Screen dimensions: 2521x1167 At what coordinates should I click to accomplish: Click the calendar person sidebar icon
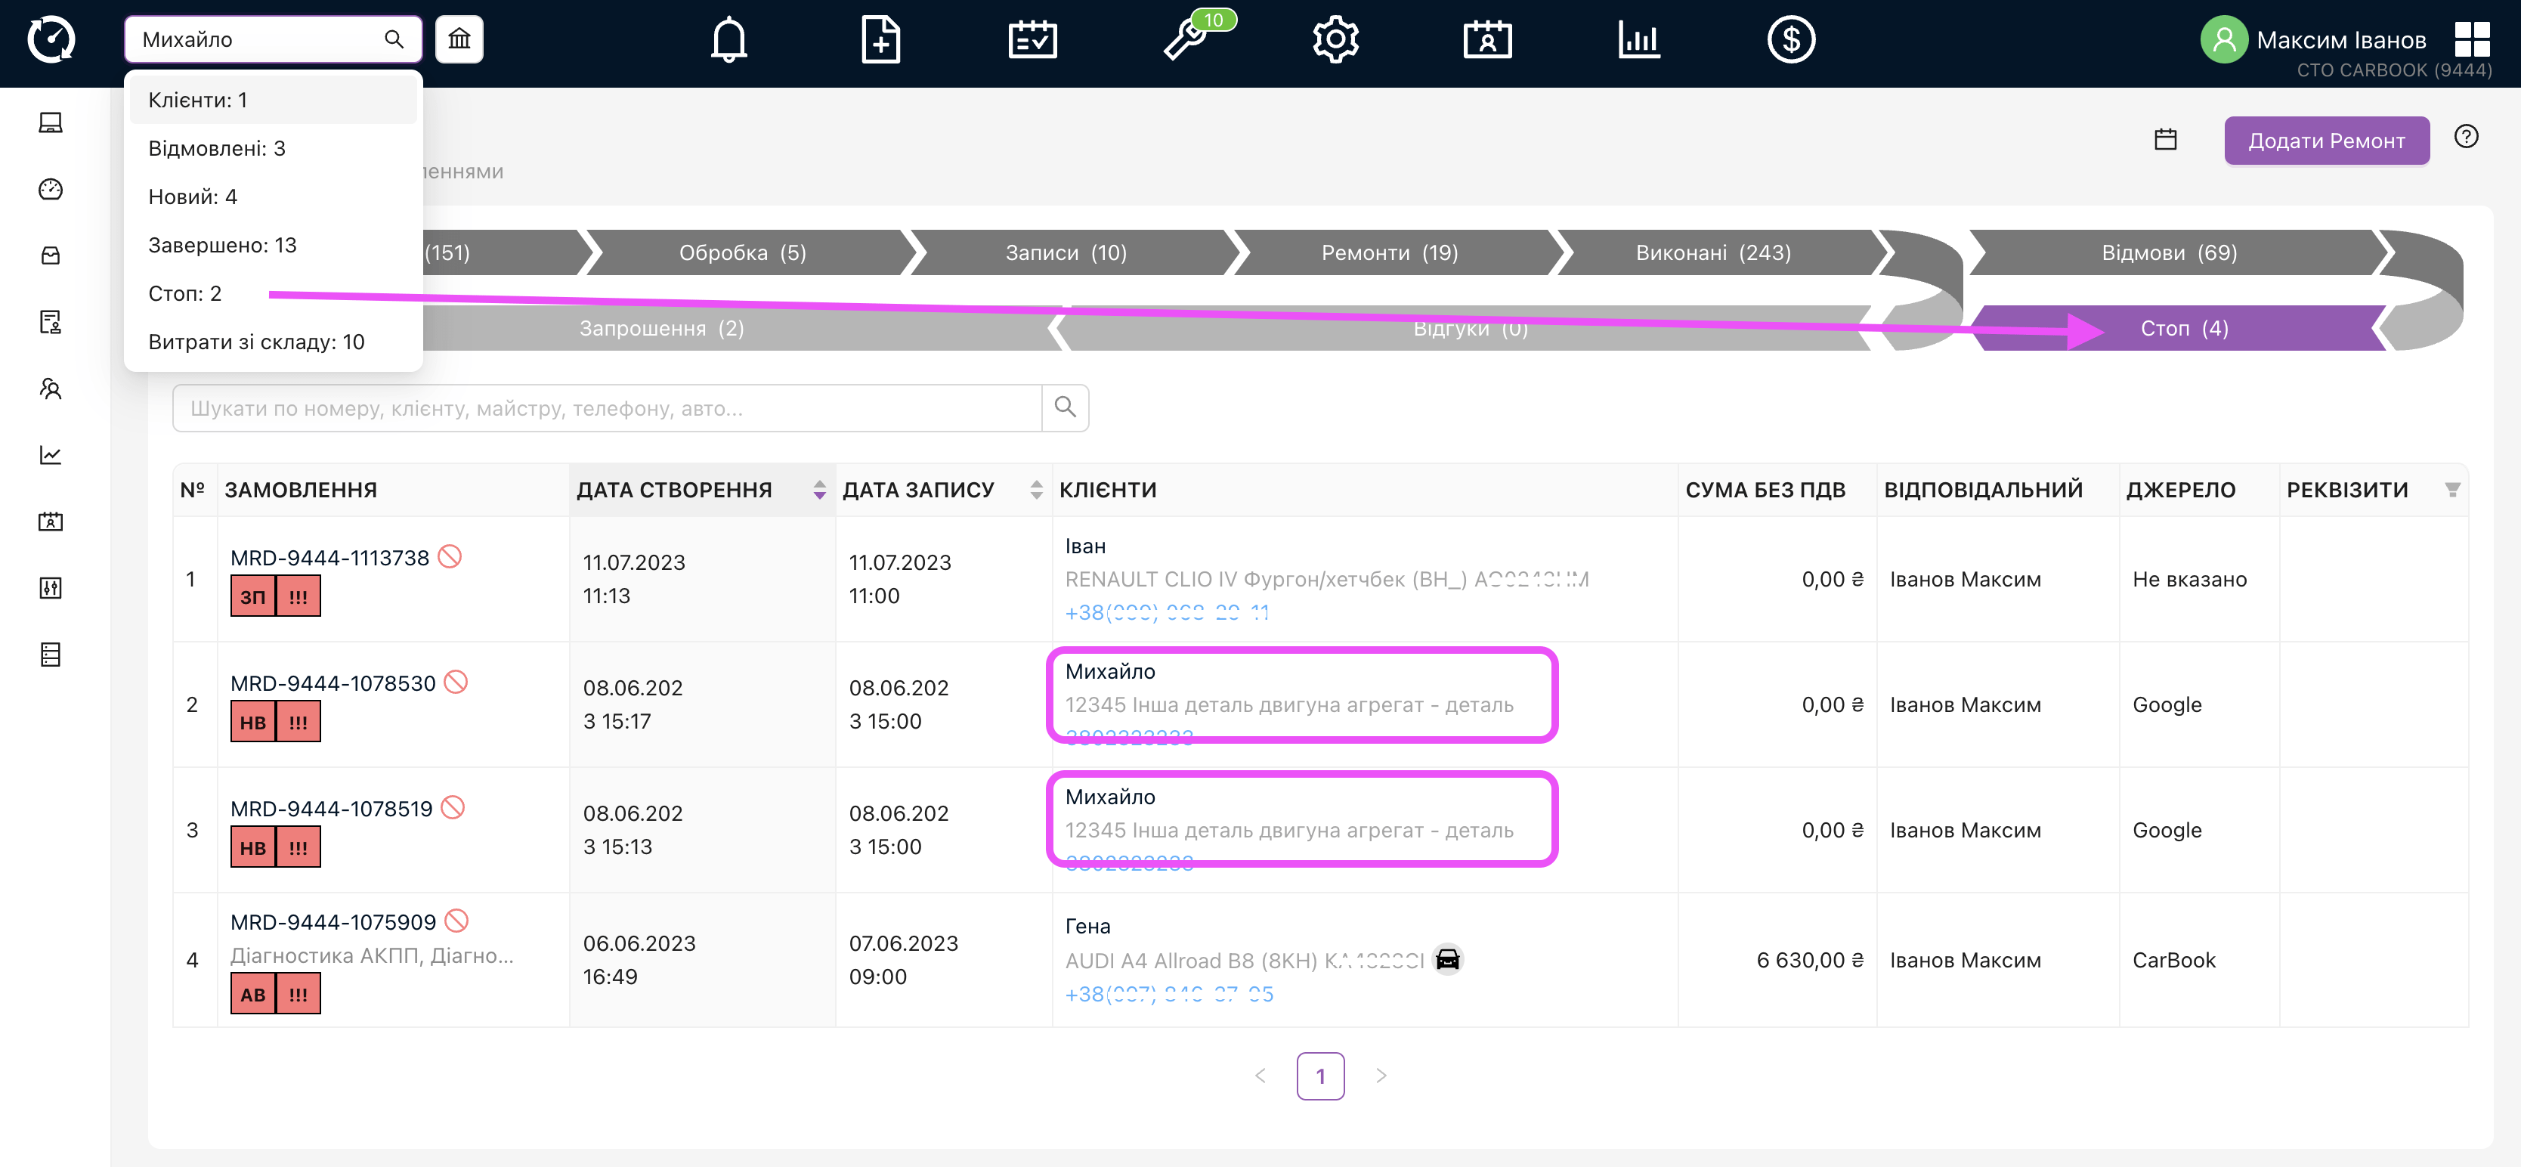(x=51, y=522)
